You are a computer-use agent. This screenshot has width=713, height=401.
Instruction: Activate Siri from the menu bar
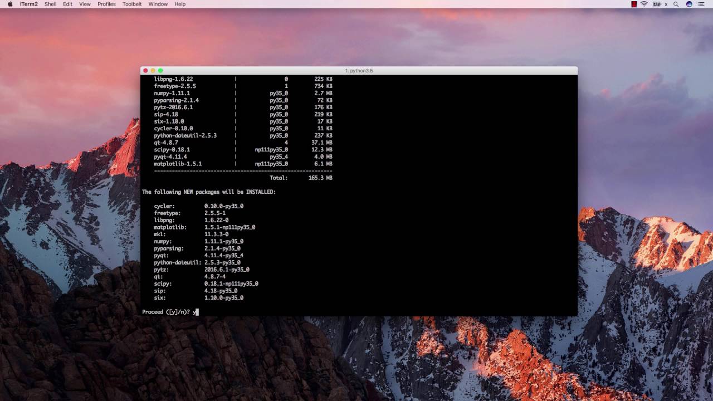click(689, 4)
